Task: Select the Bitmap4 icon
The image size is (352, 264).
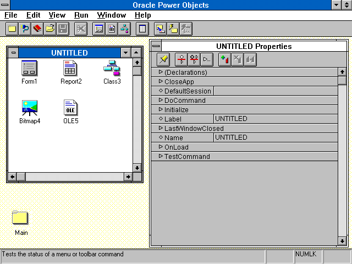Action: [x=29, y=111]
